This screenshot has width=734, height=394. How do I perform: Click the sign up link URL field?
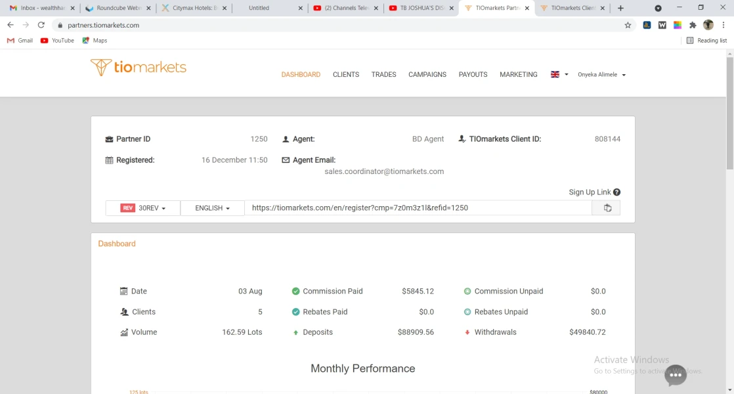(418, 208)
